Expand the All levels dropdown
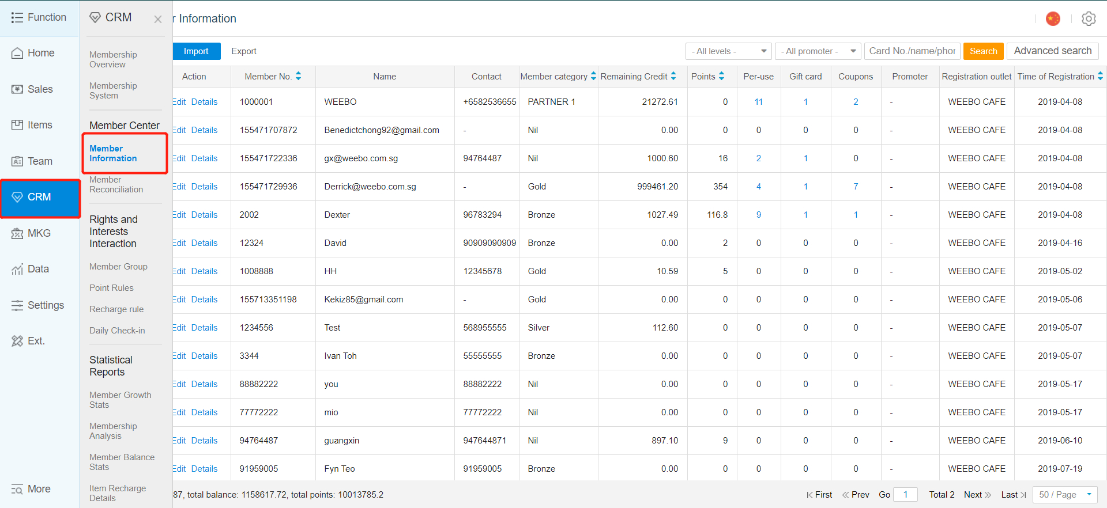This screenshot has height=508, width=1107. coord(729,51)
